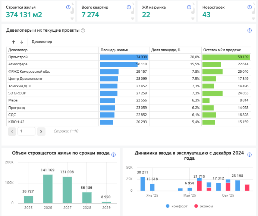Open info icon on Всего квартир card

click(129, 7)
